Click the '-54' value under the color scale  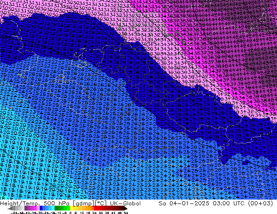click(14, 213)
